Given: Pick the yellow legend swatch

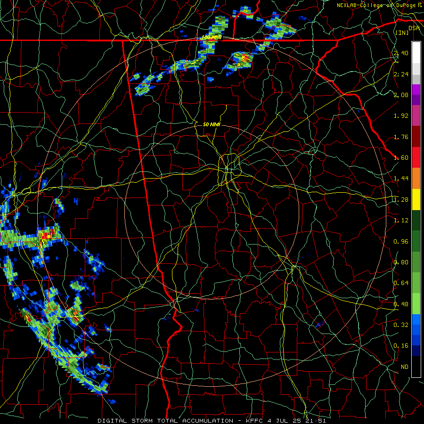Looking at the screenshot, I should [416, 199].
